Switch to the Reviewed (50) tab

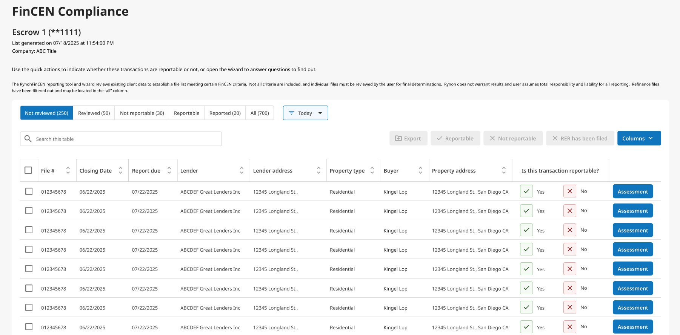(x=94, y=113)
